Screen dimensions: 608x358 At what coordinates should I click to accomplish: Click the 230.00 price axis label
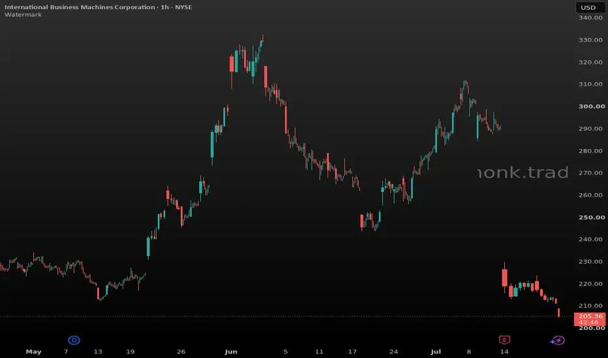pos(590,262)
